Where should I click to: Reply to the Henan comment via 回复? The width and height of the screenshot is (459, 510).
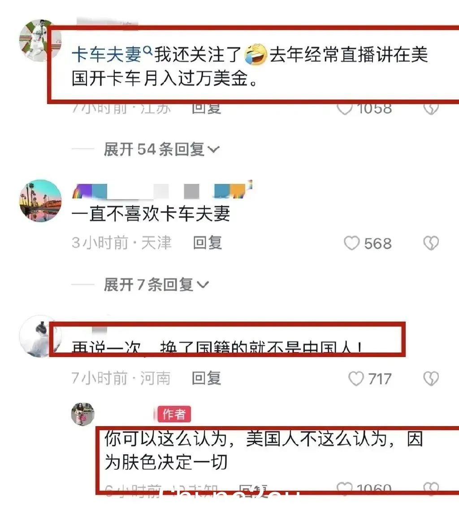click(x=207, y=378)
